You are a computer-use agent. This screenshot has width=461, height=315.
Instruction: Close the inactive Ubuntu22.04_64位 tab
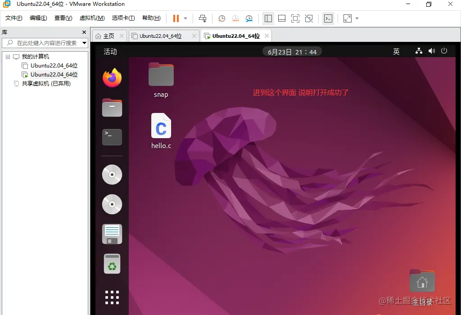pyautogui.click(x=194, y=36)
